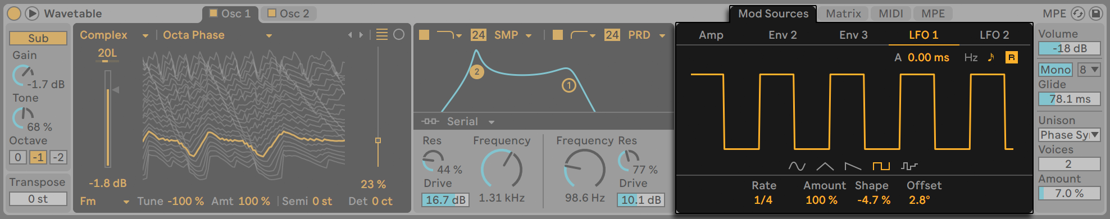
Task: Toggle the Osc 1 on/off square
Action: pyautogui.click(x=213, y=12)
